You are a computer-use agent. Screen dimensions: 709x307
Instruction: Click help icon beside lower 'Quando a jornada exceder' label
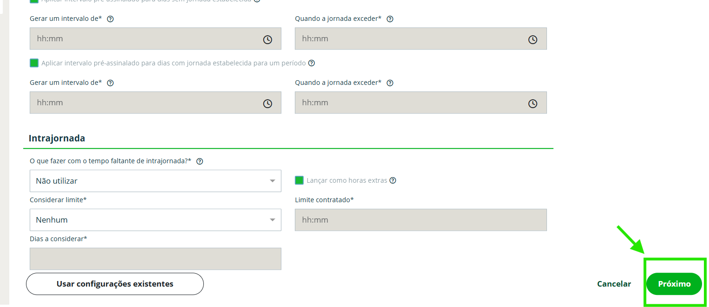click(390, 83)
